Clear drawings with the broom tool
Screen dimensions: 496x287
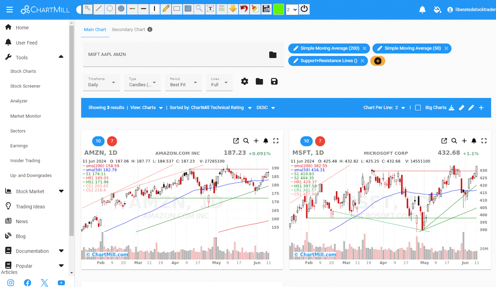point(255,9)
